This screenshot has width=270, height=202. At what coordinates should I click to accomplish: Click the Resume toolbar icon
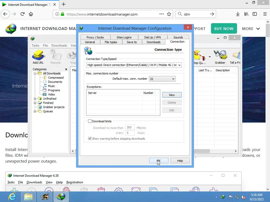(x=56, y=57)
